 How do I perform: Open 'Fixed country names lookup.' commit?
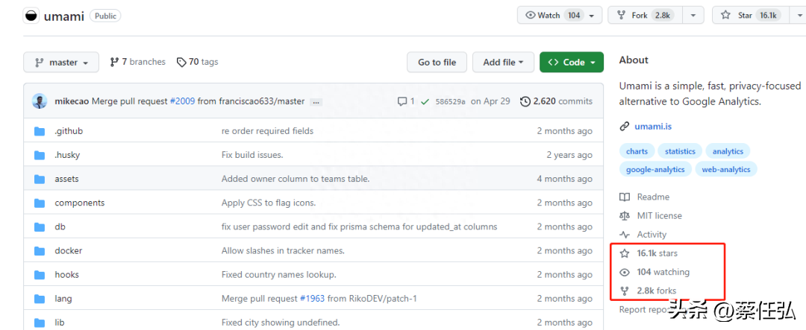pyautogui.click(x=279, y=275)
